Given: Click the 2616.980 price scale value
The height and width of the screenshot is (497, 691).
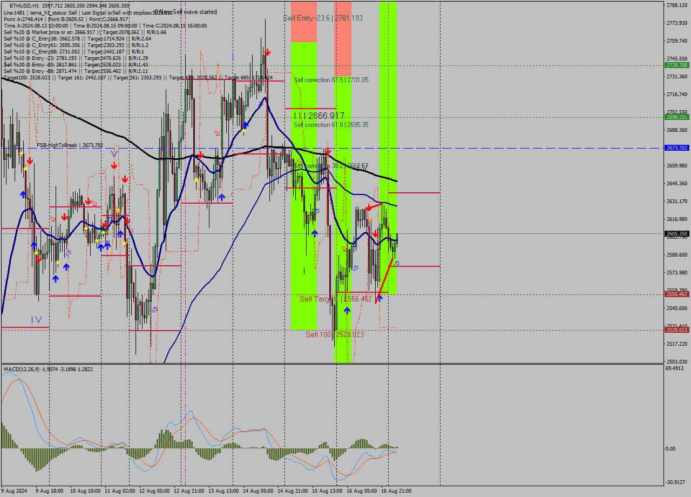Looking at the screenshot, I should point(677,219).
